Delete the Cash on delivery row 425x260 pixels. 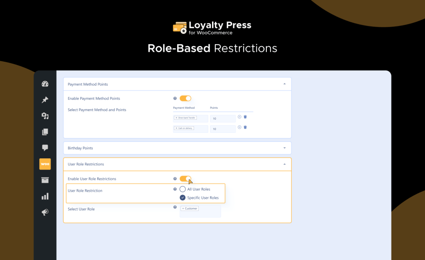click(245, 127)
